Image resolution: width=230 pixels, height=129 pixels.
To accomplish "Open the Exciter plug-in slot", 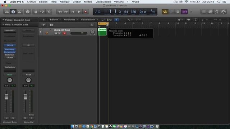I will 10,58.
